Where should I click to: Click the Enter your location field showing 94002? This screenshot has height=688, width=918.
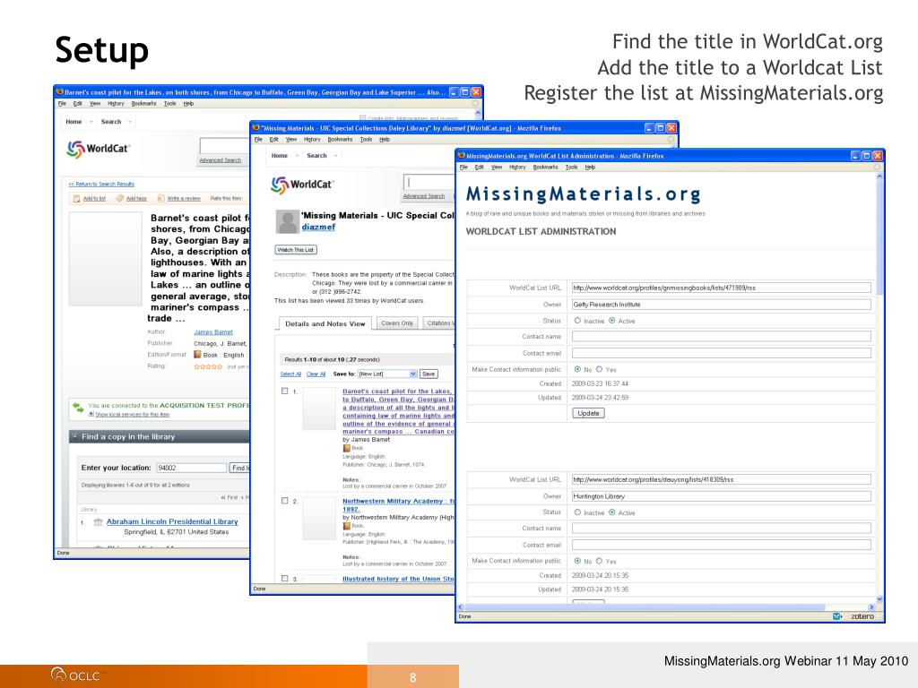coord(192,468)
